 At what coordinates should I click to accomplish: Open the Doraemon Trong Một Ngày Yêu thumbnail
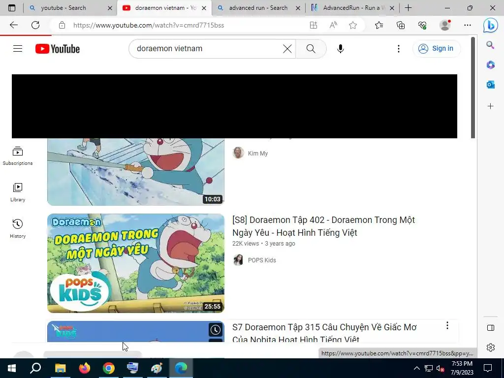point(136,263)
